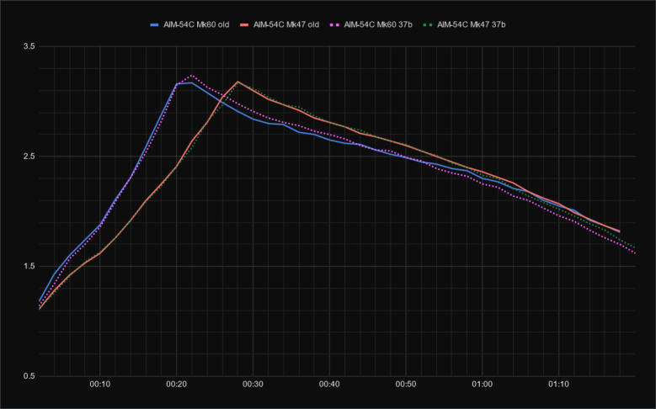Click the peak of the orange Mk47 old line
Viewport: 656px width, 409px height.
237,82
